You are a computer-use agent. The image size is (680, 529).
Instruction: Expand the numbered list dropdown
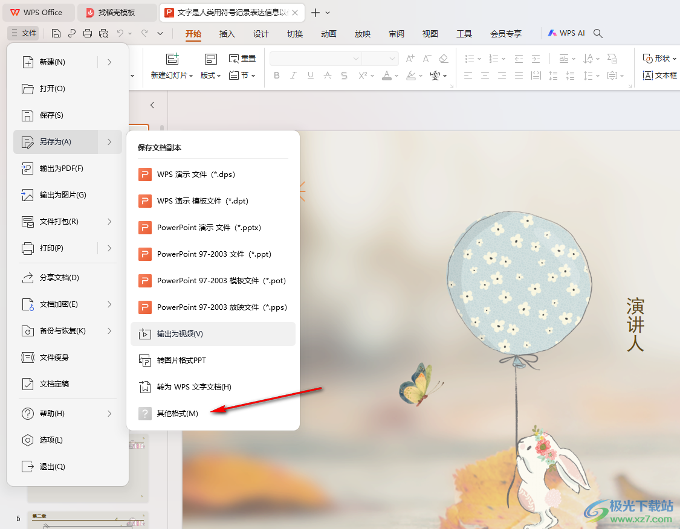coord(504,59)
